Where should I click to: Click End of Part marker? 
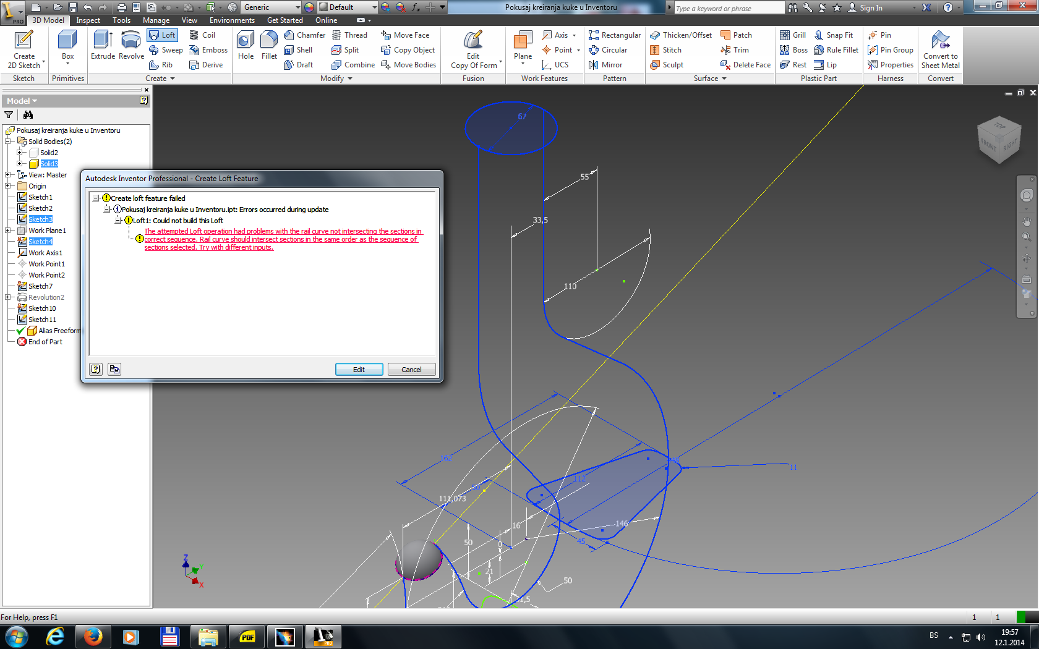45,342
